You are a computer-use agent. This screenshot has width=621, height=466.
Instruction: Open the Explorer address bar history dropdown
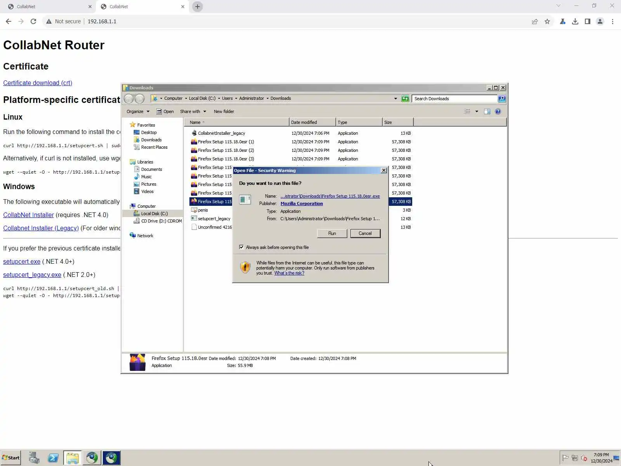click(395, 99)
